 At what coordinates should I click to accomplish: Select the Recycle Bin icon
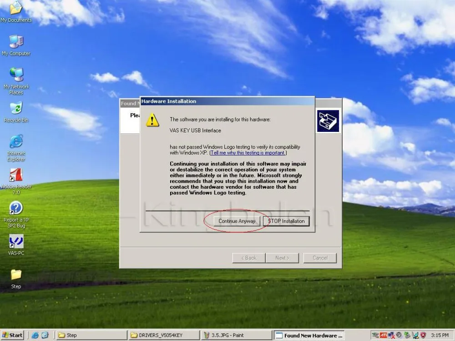[x=16, y=112]
